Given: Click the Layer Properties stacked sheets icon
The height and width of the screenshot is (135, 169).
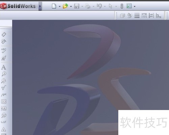Looking at the screenshot, I should (122, 16).
